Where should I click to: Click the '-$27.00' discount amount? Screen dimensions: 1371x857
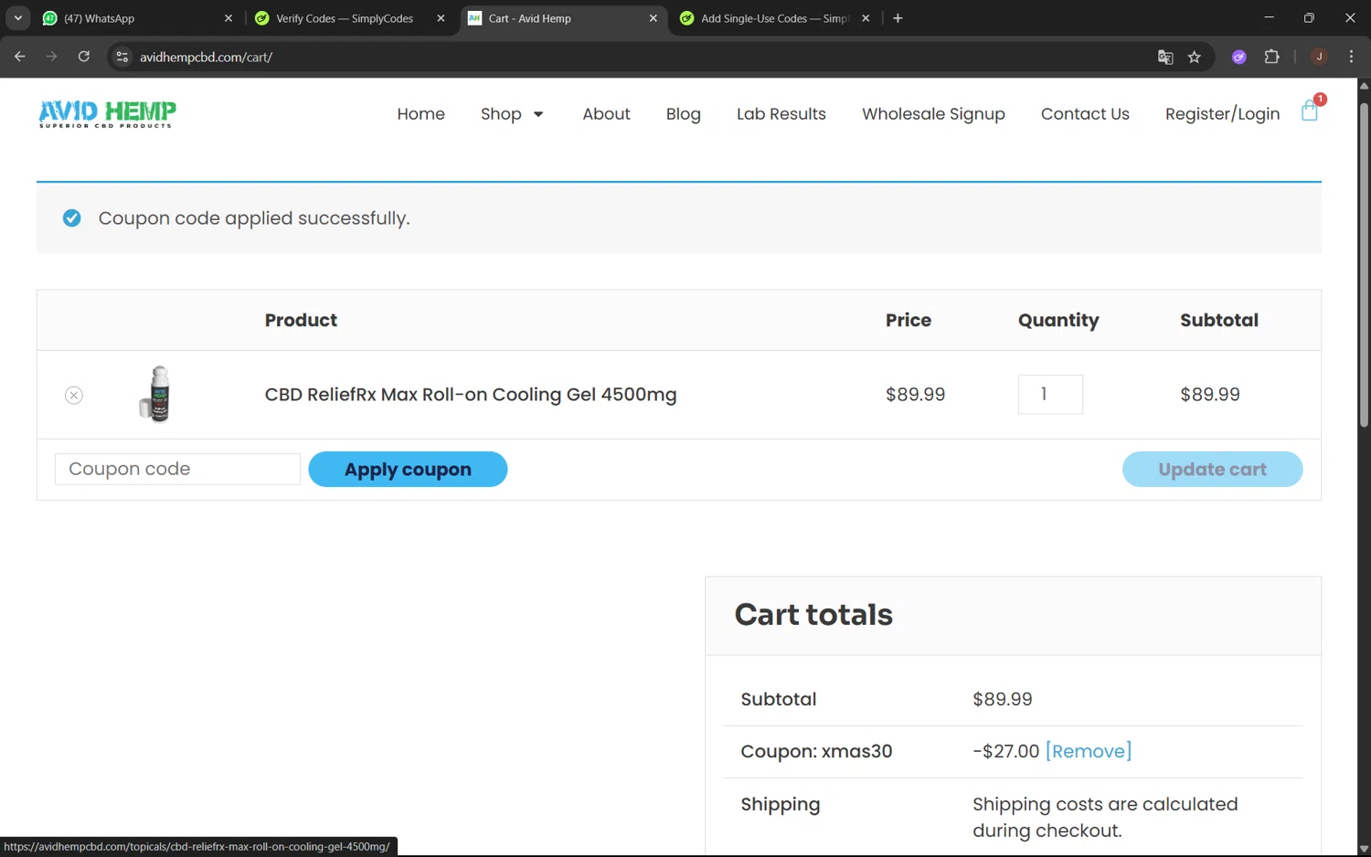[x=1005, y=751]
